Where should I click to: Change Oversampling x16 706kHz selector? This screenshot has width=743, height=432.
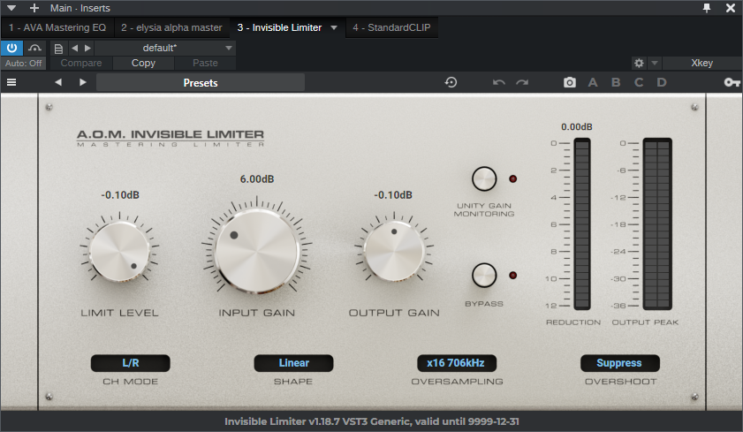(457, 363)
